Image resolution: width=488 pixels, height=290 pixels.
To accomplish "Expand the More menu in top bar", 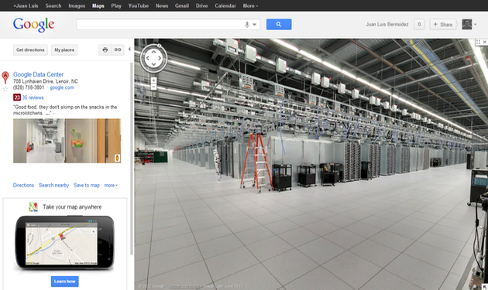I will click(x=250, y=5).
